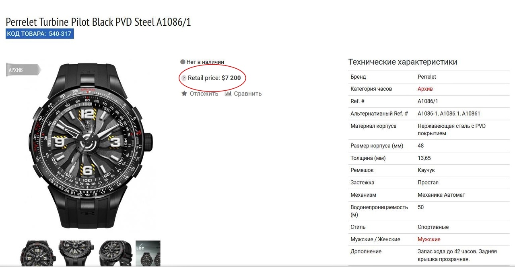This screenshot has width=515, height=267.
Task: Select the third watch thumbnail
Action: tap(115, 253)
